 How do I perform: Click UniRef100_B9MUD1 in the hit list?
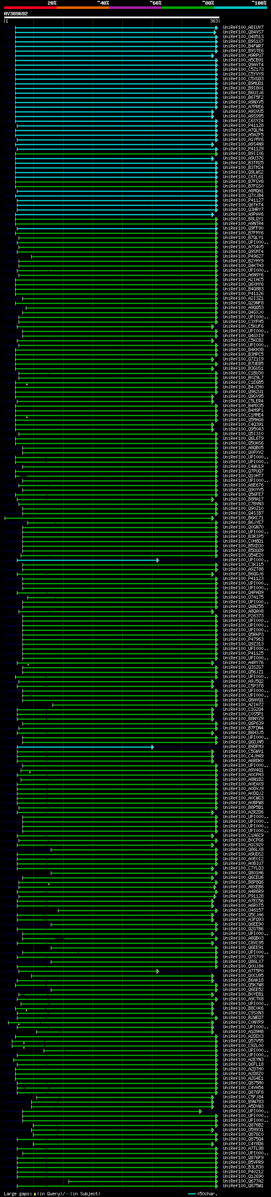pyautogui.click(x=243, y=84)
